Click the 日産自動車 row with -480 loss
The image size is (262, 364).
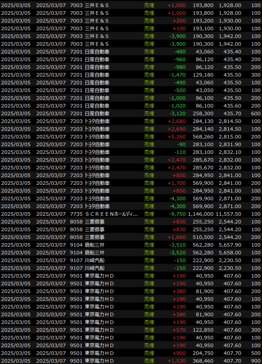[96, 52]
